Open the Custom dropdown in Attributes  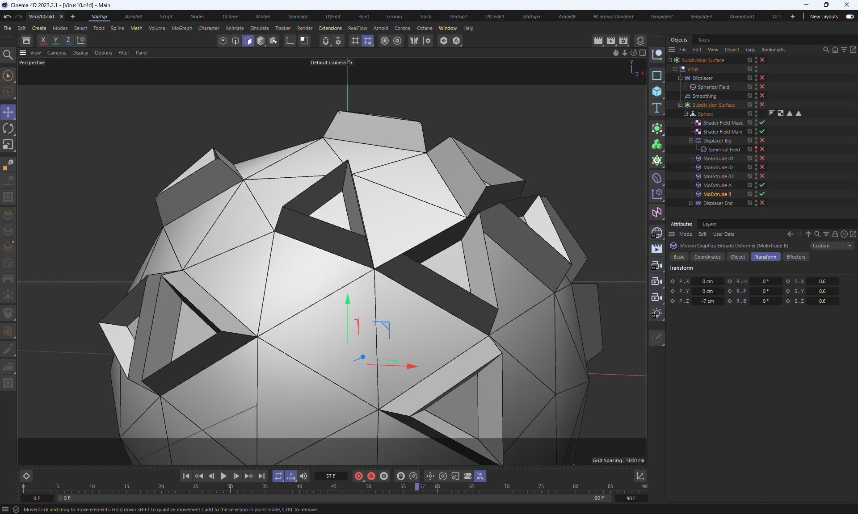pos(832,246)
